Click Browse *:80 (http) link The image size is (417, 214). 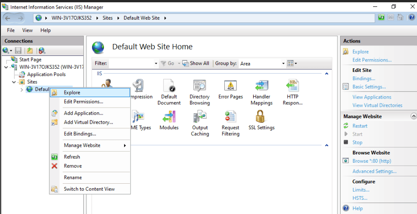(x=372, y=161)
